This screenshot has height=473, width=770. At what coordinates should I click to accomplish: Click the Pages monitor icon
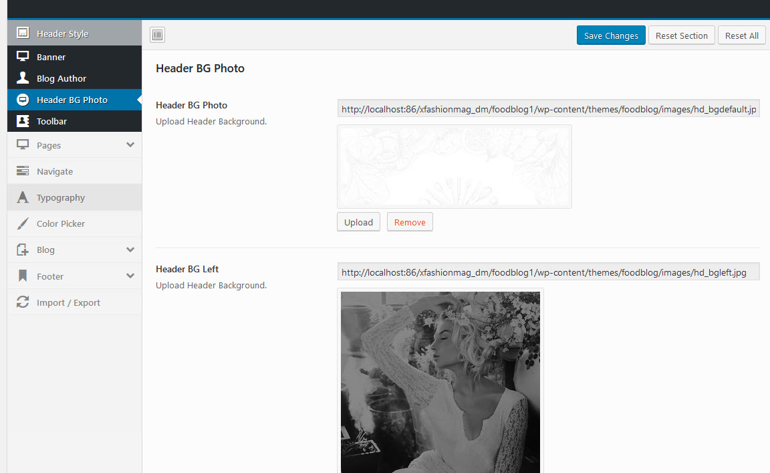(23, 145)
